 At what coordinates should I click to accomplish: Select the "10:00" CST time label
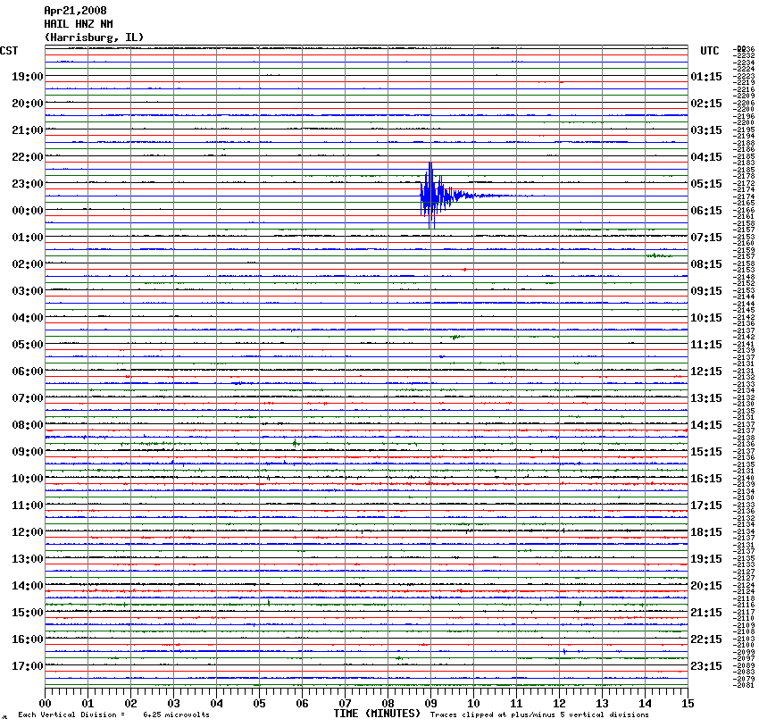28,479
